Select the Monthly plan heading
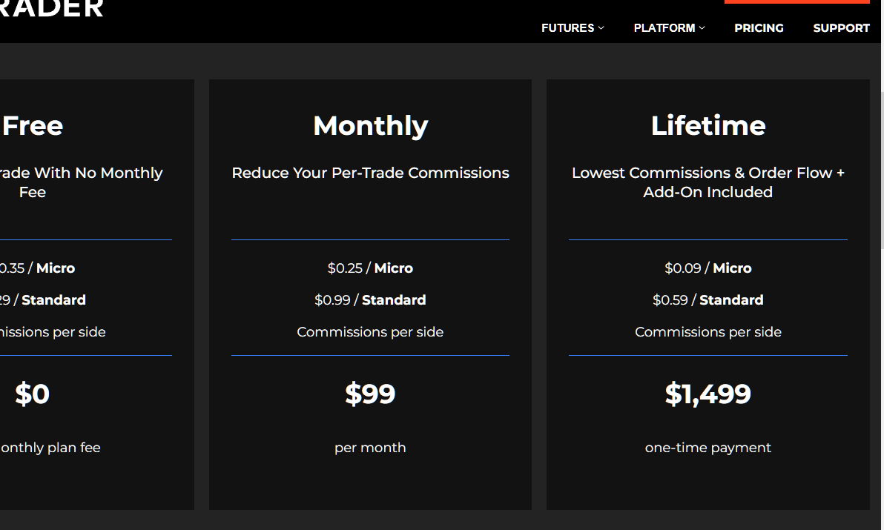The height and width of the screenshot is (530, 884). [x=370, y=125]
